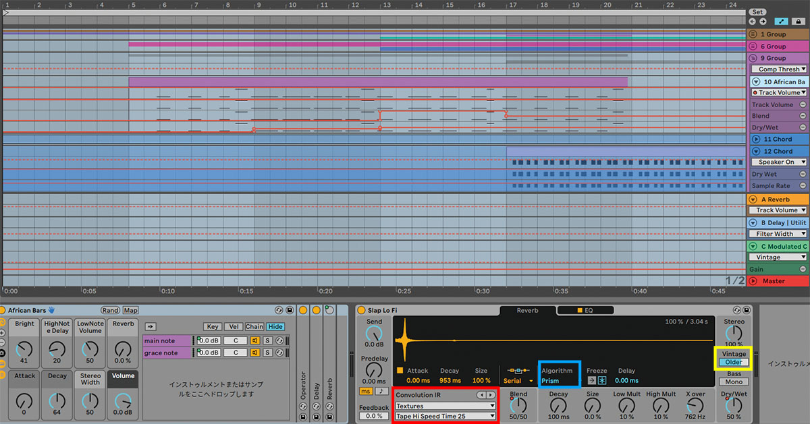Select the main note chain
Screen dimensions: 810x424
pyautogui.click(x=167, y=341)
